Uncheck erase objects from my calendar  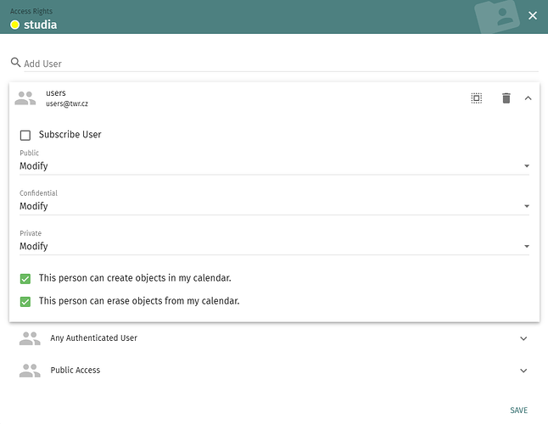click(25, 302)
